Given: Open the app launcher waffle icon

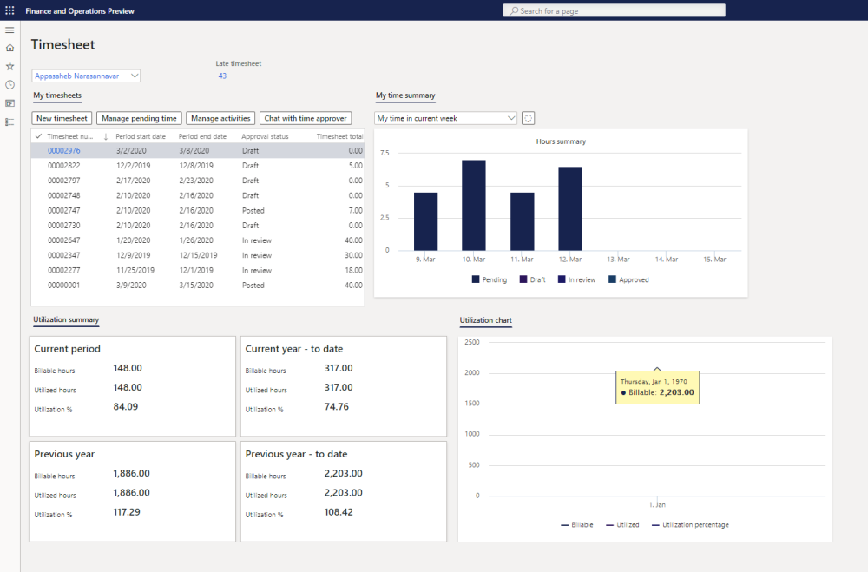Looking at the screenshot, I should tap(10, 10).
